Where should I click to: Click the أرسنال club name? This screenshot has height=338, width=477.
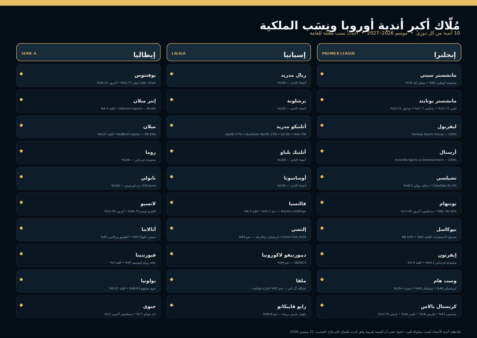tap(448, 152)
